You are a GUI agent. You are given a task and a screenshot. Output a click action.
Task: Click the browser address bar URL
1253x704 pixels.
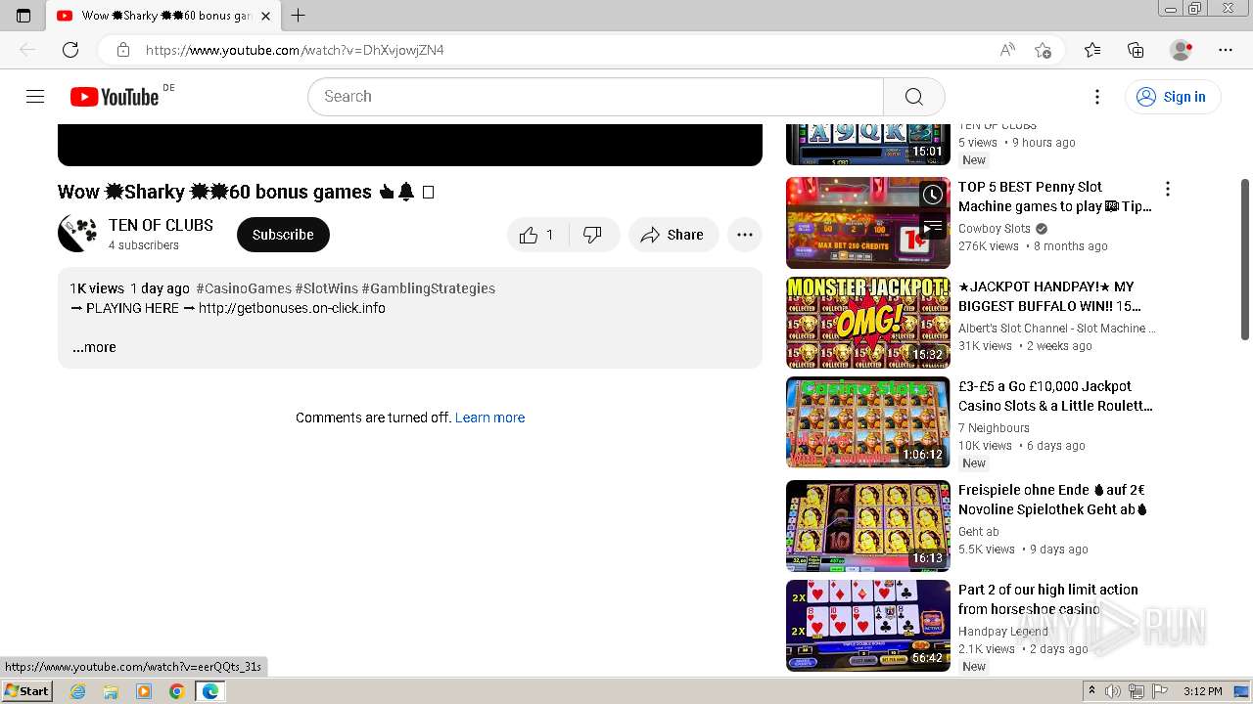point(295,50)
